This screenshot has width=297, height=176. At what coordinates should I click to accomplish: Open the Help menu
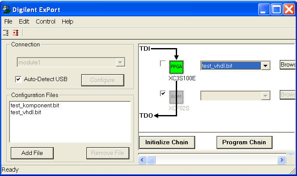pos(67,21)
